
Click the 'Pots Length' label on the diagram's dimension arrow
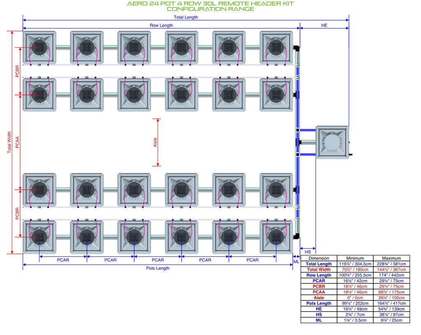(157, 268)
